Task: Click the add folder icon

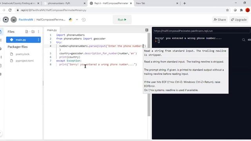Action: 33,31
